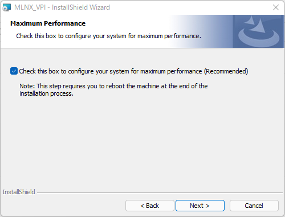Screen dimensions: 285x217
Task: Go to the next installation step
Action: [x=200, y=206]
